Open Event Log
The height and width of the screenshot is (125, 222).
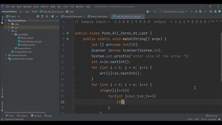coord(212,116)
